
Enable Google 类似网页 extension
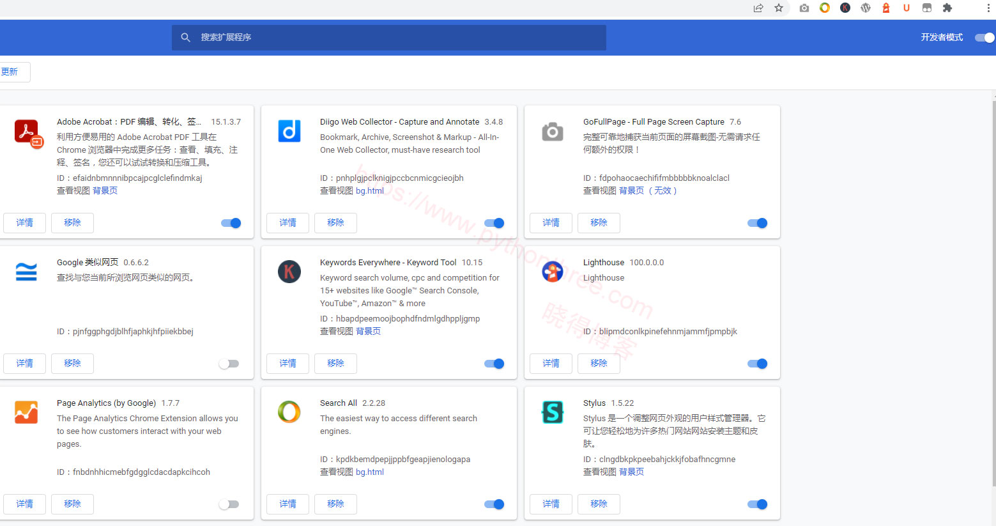click(229, 364)
